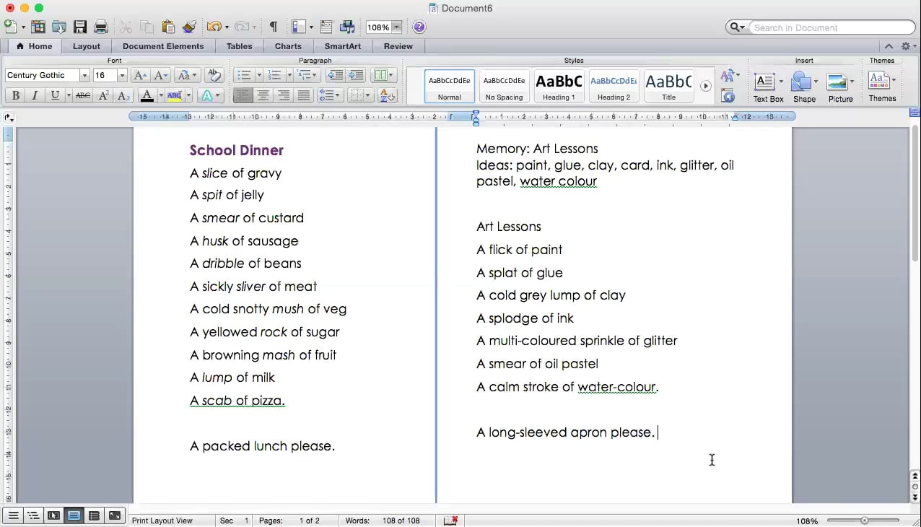Open the Manage Styles icon below Change Styles
The image size is (921, 527).
click(728, 96)
